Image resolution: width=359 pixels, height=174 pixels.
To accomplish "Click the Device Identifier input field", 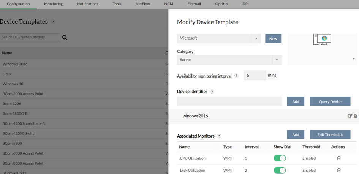I will tap(229, 101).
